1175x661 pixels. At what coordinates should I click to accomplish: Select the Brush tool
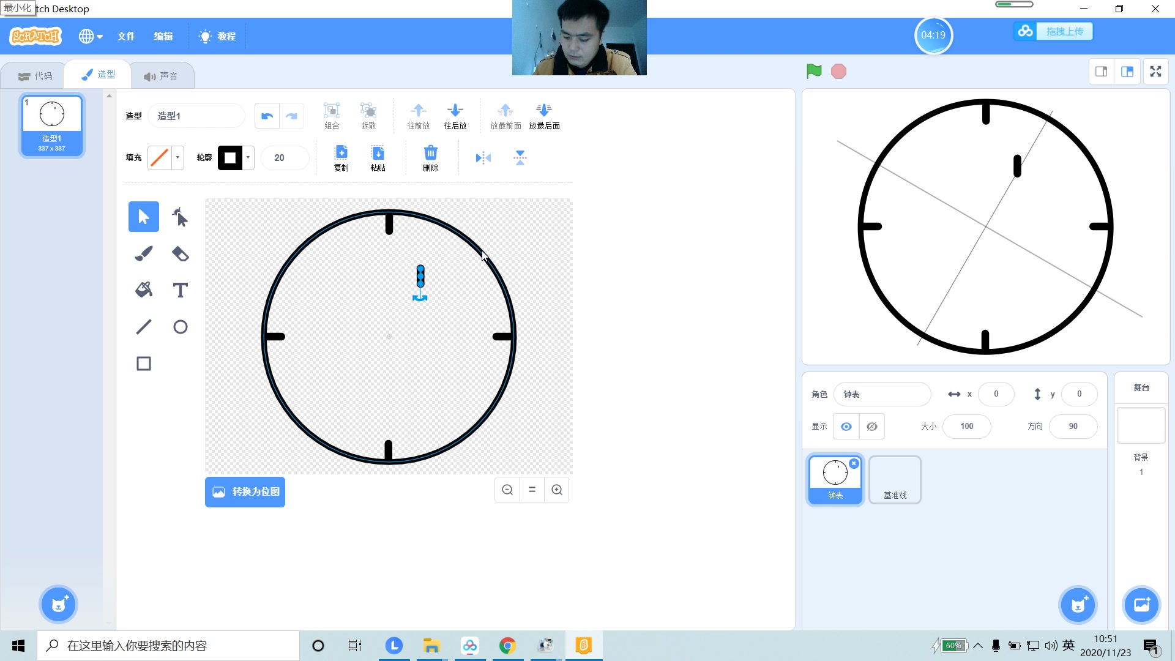143,253
